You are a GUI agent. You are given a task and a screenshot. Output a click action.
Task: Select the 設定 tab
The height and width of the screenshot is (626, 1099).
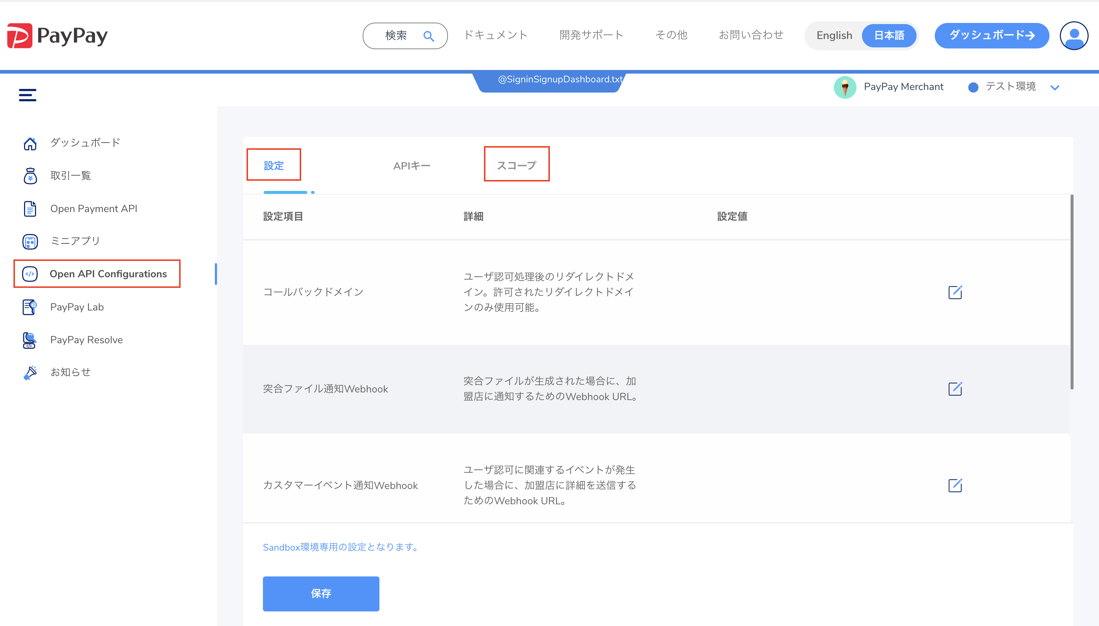(x=274, y=165)
